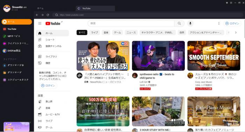Open the 3 Hours Study With Me thumbnail
Viewport: 245px width, 132px height.
(x=158, y=111)
